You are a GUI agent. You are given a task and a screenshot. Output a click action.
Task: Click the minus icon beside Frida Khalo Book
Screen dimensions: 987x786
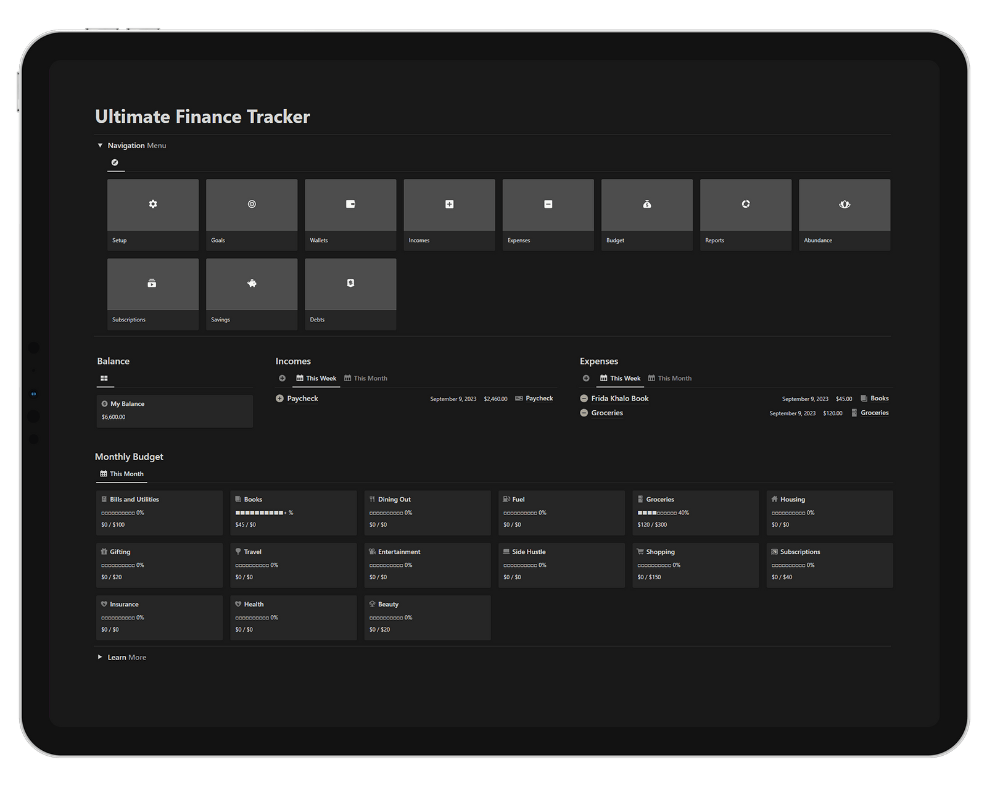584,399
